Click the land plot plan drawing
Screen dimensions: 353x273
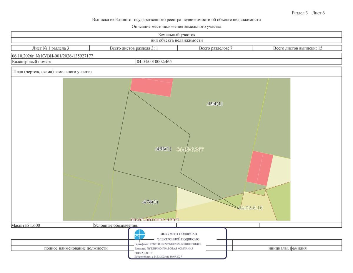(x=177, y=149)
